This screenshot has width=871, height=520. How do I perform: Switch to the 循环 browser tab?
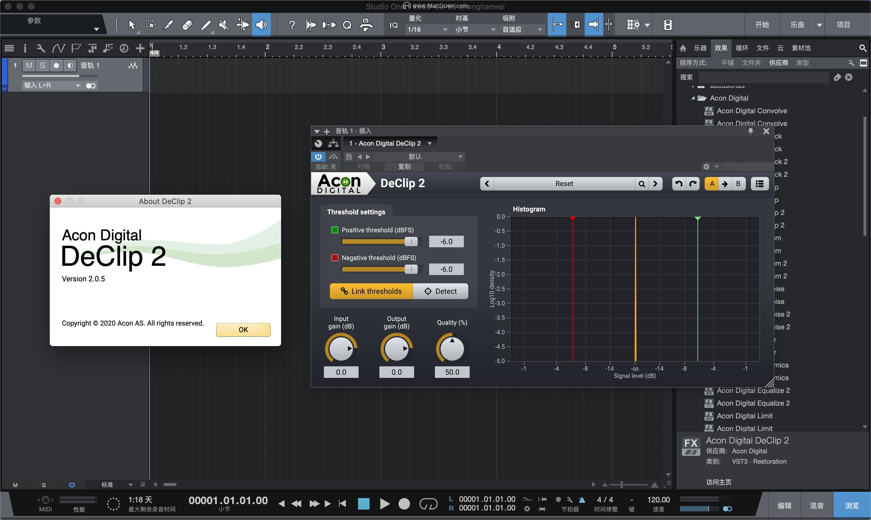(x=742, y=48)
